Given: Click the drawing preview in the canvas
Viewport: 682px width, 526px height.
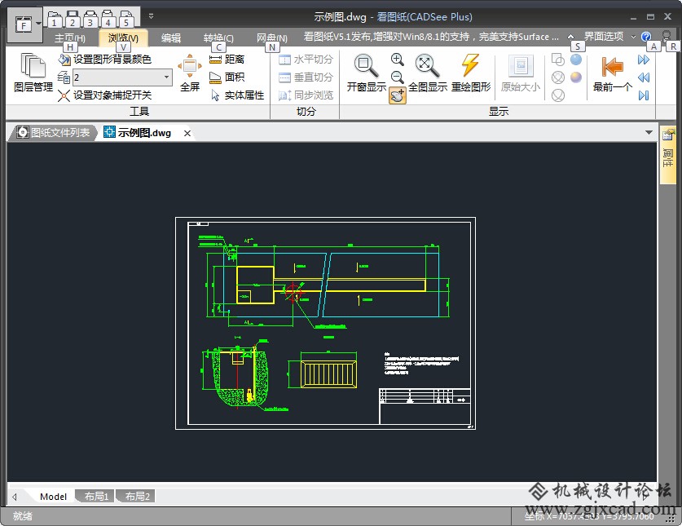Looking at the screenshot, I should coord(325,323).
